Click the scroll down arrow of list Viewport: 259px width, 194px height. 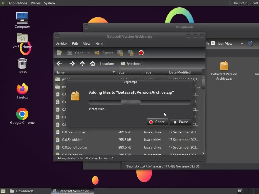203,153
